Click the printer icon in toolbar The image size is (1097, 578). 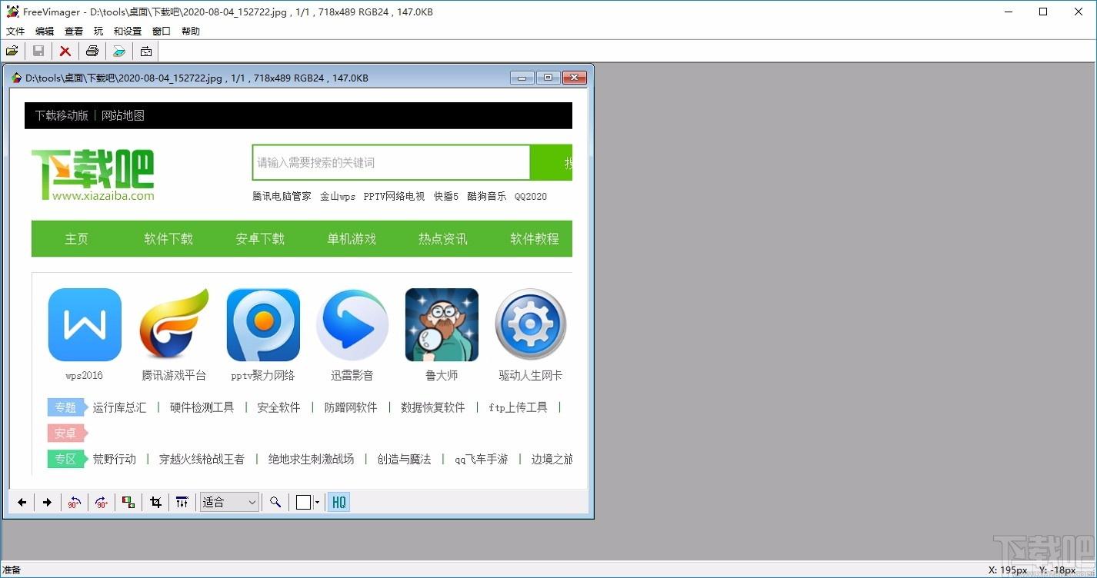point(92,51)
